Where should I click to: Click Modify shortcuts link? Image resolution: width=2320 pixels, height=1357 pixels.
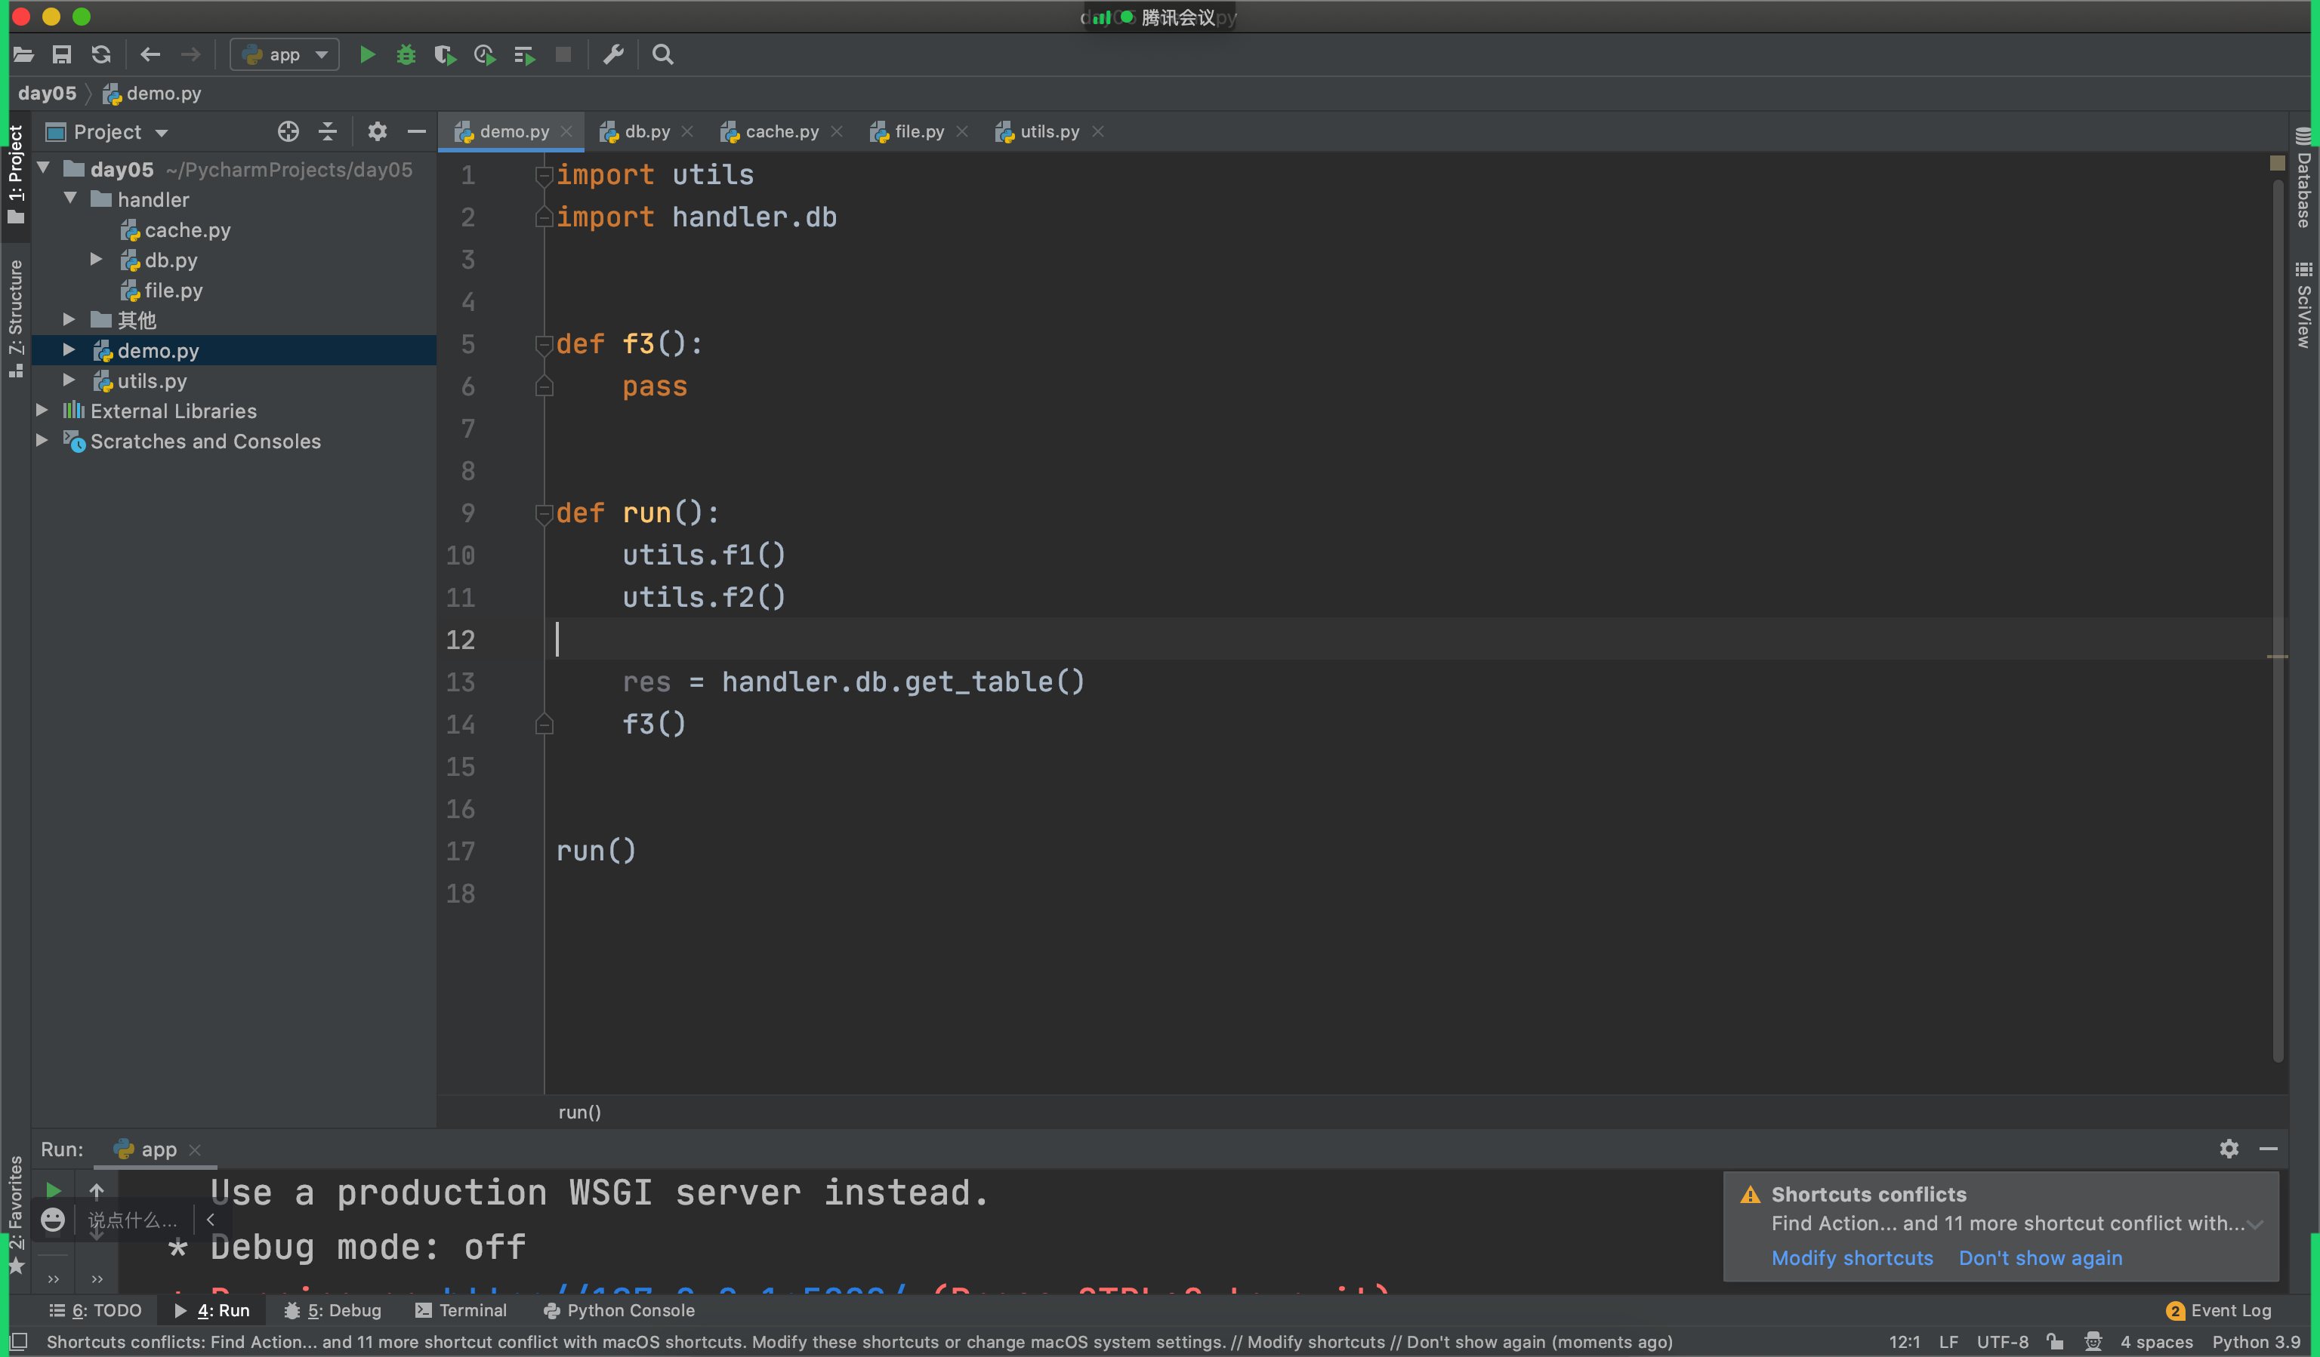click(1853, 1257)
